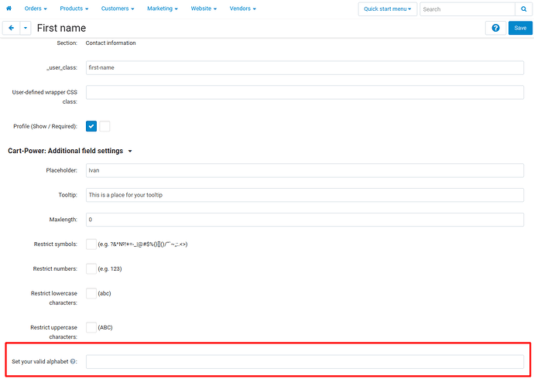This screenshot has width=534, height=379.
Task: Toggle the Profile Required checkbox
Action: [x=104, y=126]
